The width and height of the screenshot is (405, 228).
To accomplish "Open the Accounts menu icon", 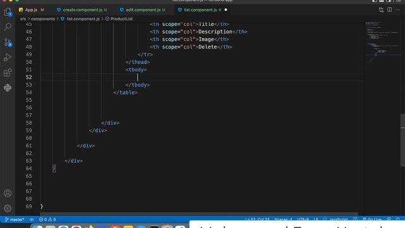I will [x=8, y=193].
